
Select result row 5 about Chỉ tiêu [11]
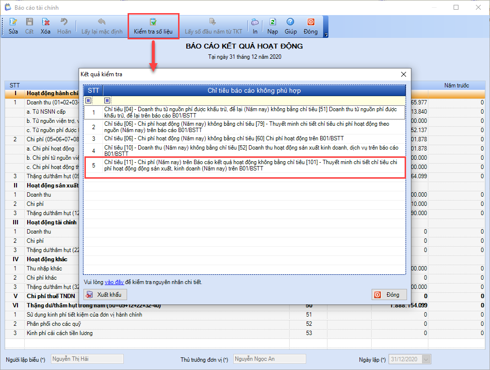coord(245,166)
